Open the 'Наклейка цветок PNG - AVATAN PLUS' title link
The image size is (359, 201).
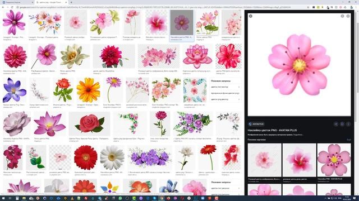272,130
